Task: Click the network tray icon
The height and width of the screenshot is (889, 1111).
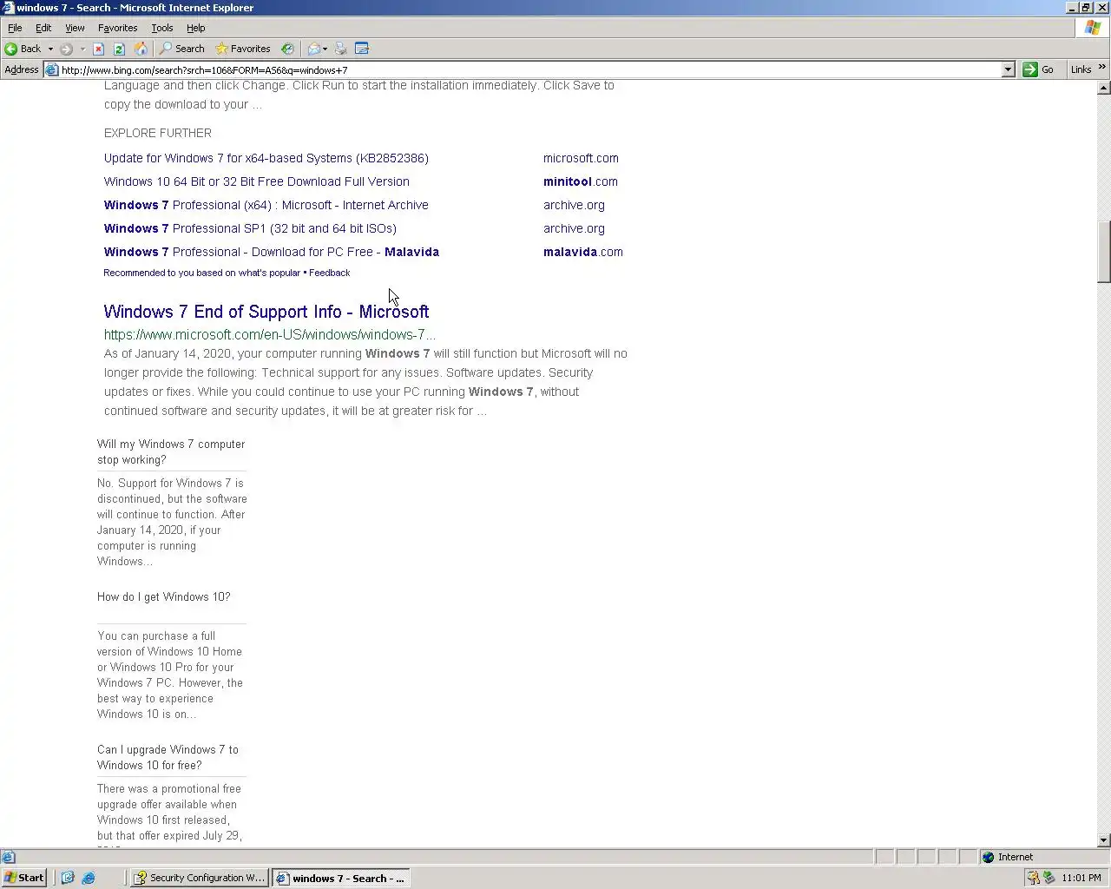Action: click(x=1049, y=878)
